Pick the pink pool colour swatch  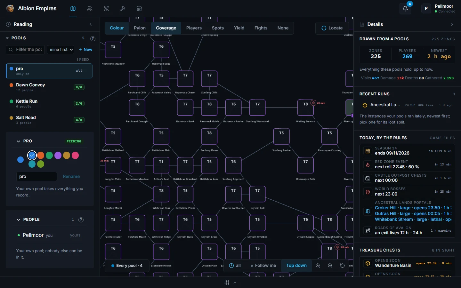pos(75,156)
